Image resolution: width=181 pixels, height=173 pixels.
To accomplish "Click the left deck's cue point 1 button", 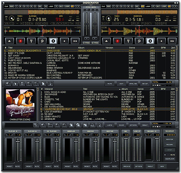I will point(17,6).
